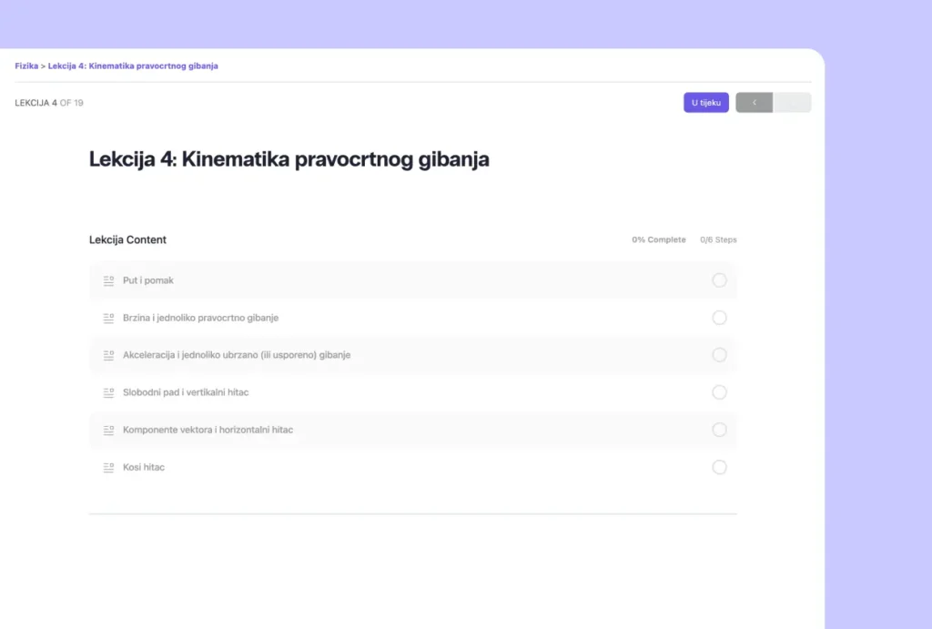Click the completion circle for Brzina i jednoliko row

point(719,318)
